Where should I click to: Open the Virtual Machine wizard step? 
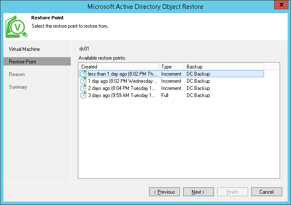(24, 49)
